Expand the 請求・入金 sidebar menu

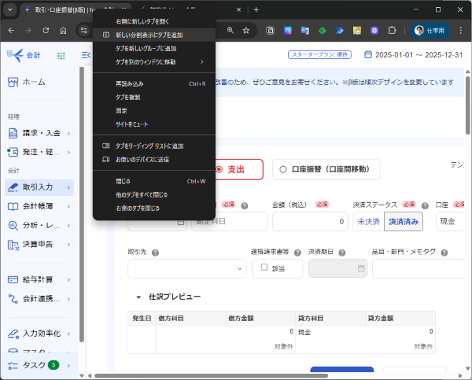(x=39, y=133)
